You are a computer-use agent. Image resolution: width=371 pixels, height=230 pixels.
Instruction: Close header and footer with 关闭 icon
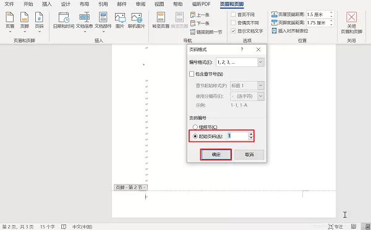click(351, 22)
